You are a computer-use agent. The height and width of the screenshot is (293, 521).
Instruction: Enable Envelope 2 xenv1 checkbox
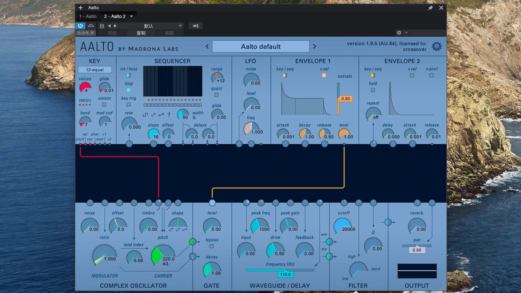[431, 75]
